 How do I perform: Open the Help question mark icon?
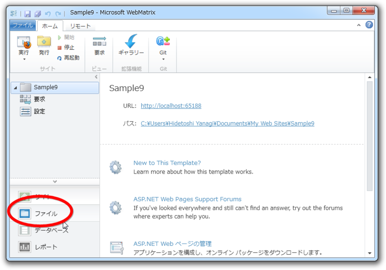click(x=369, y=25)
